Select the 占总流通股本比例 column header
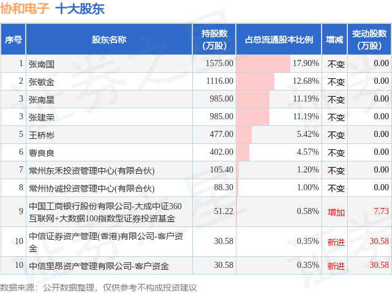392x293 pixels. click(279, 39)
